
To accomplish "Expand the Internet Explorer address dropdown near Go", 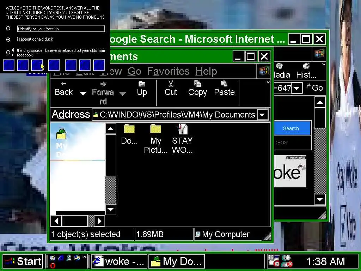I will pyautogui.click(x=297, y=88).
